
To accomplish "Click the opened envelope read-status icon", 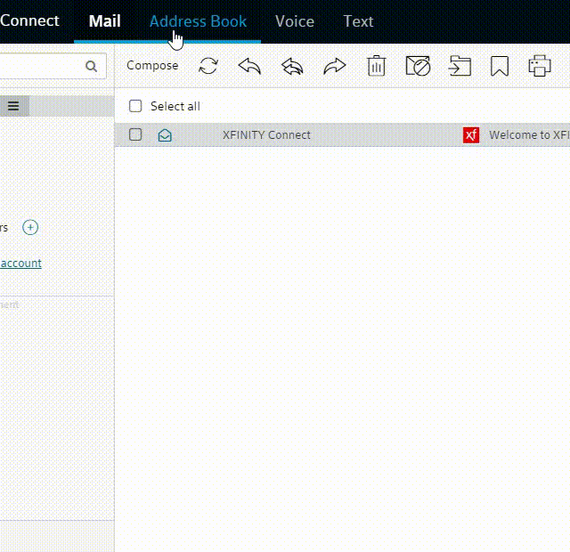I will [165, 135].
